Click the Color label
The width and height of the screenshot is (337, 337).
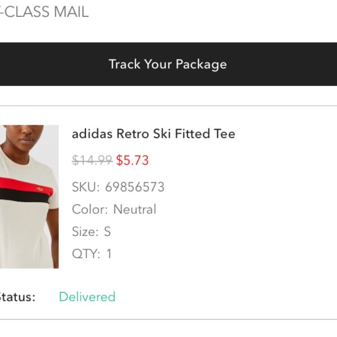pyautogui.click(x=90, y=209)
